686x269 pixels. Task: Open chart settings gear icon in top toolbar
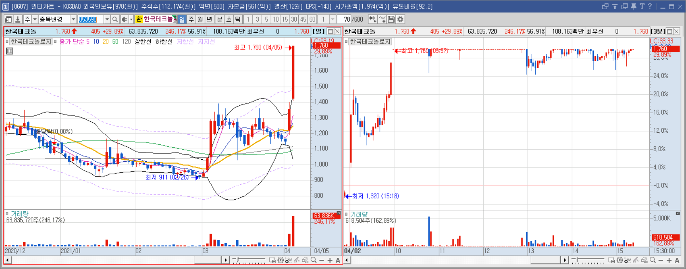(x=400, y=19)
